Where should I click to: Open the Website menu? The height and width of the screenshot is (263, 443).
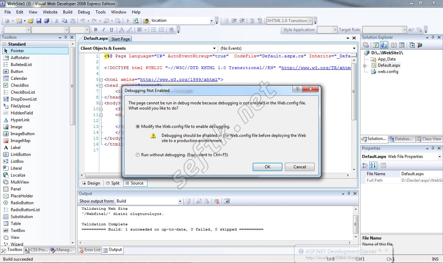tap(50, 12)
